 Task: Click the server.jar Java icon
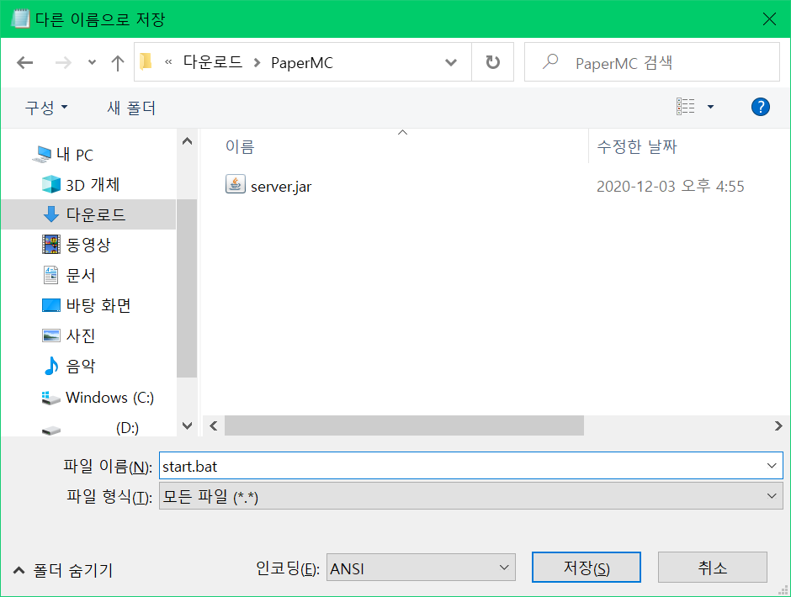235,184
